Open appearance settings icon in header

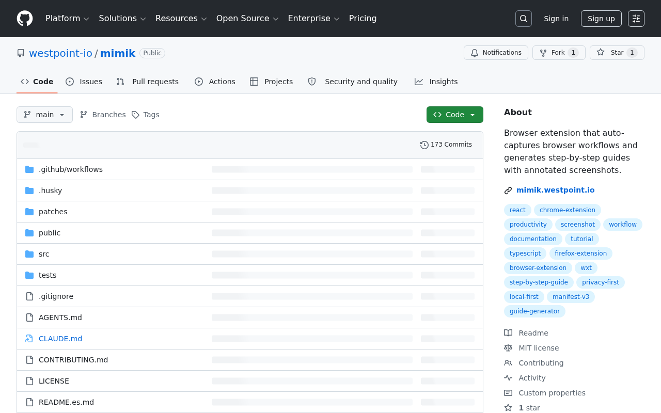click(636, 19)
